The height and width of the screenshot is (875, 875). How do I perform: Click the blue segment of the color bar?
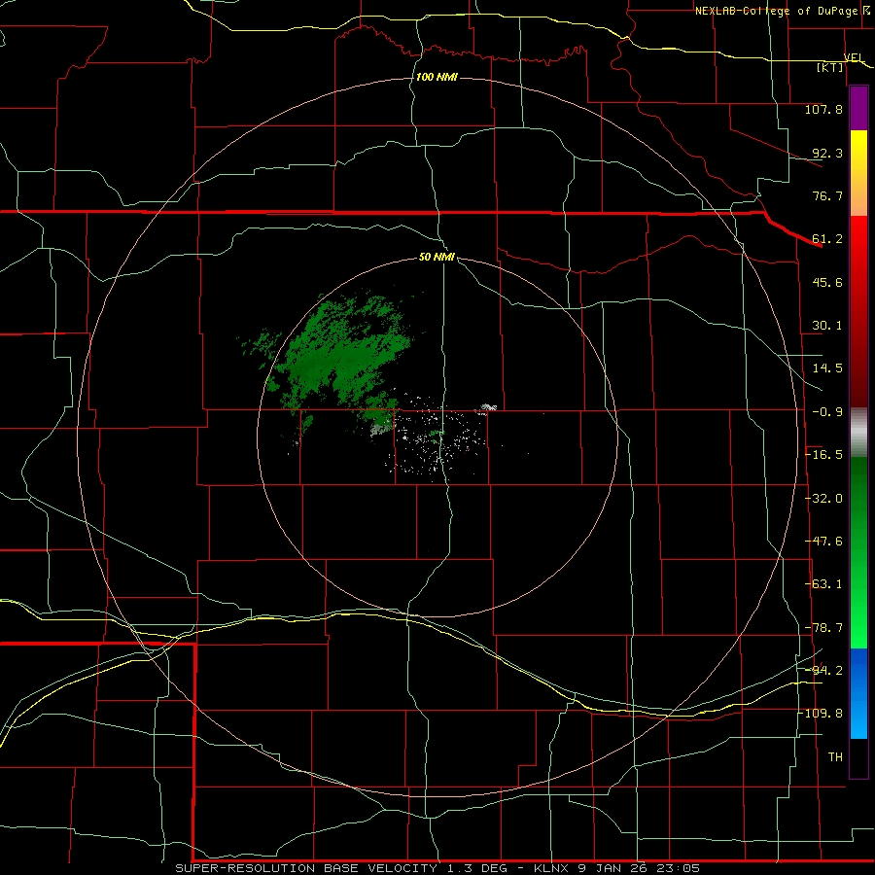pos(858,693)
